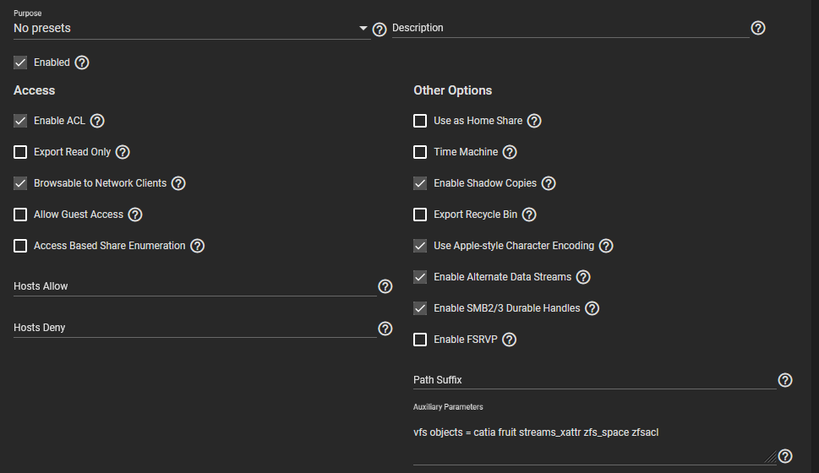
Task: Open help for Enable ACL
Action: [97, 121]
